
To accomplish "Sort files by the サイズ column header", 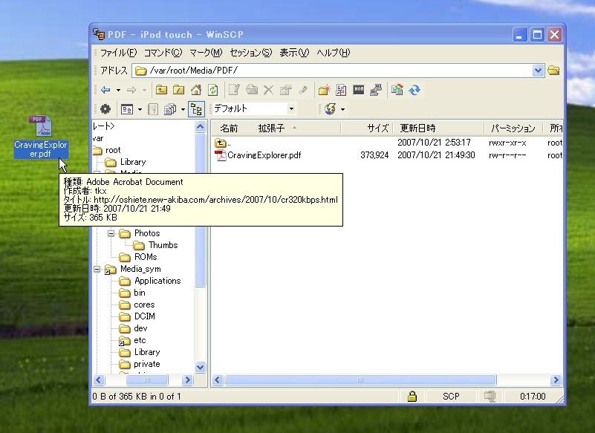I will point(366,128).
